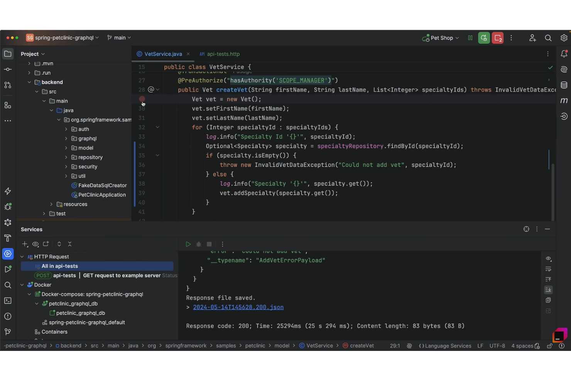Viewport: 571px width, 381px height.
Task: Open the spring-petclinic-graphql project dropdown
Action: coord(63,38)
